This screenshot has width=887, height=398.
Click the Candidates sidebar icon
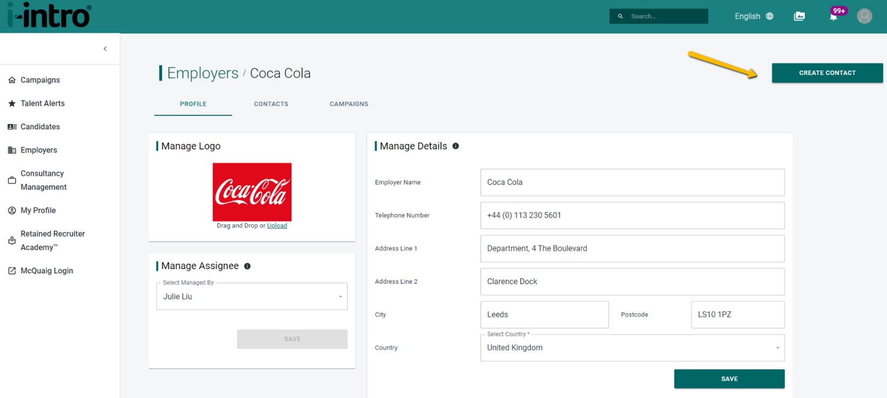pyautogui.click(x=12, y=127)
